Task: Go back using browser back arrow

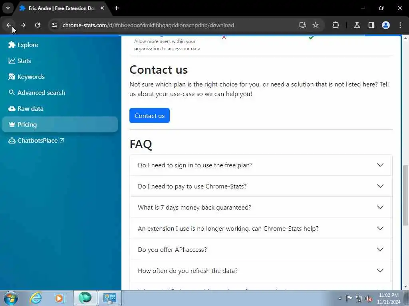Action: [x=9, y=25]
